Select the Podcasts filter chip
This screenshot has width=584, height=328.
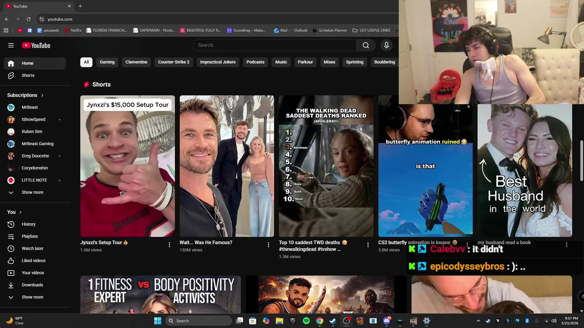pos(255,62)
